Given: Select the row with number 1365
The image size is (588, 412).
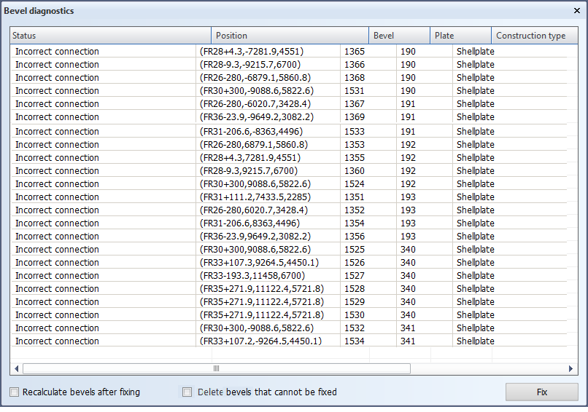Looking at the screenshot, I should (354, 52).
